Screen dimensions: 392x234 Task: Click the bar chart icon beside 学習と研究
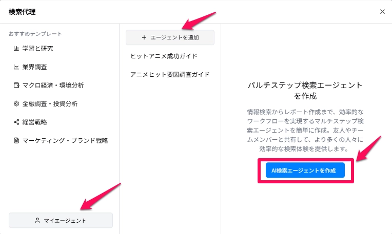click(16, 49)
